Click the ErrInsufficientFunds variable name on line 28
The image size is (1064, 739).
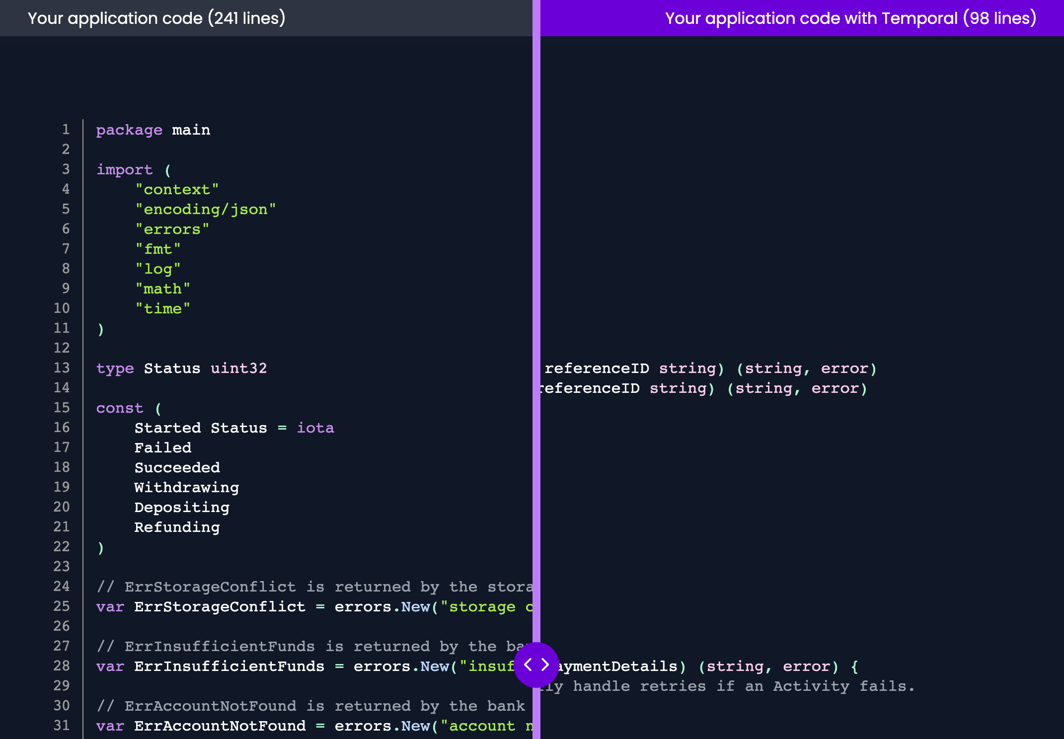pyautogui.click(x=229, y=666)
